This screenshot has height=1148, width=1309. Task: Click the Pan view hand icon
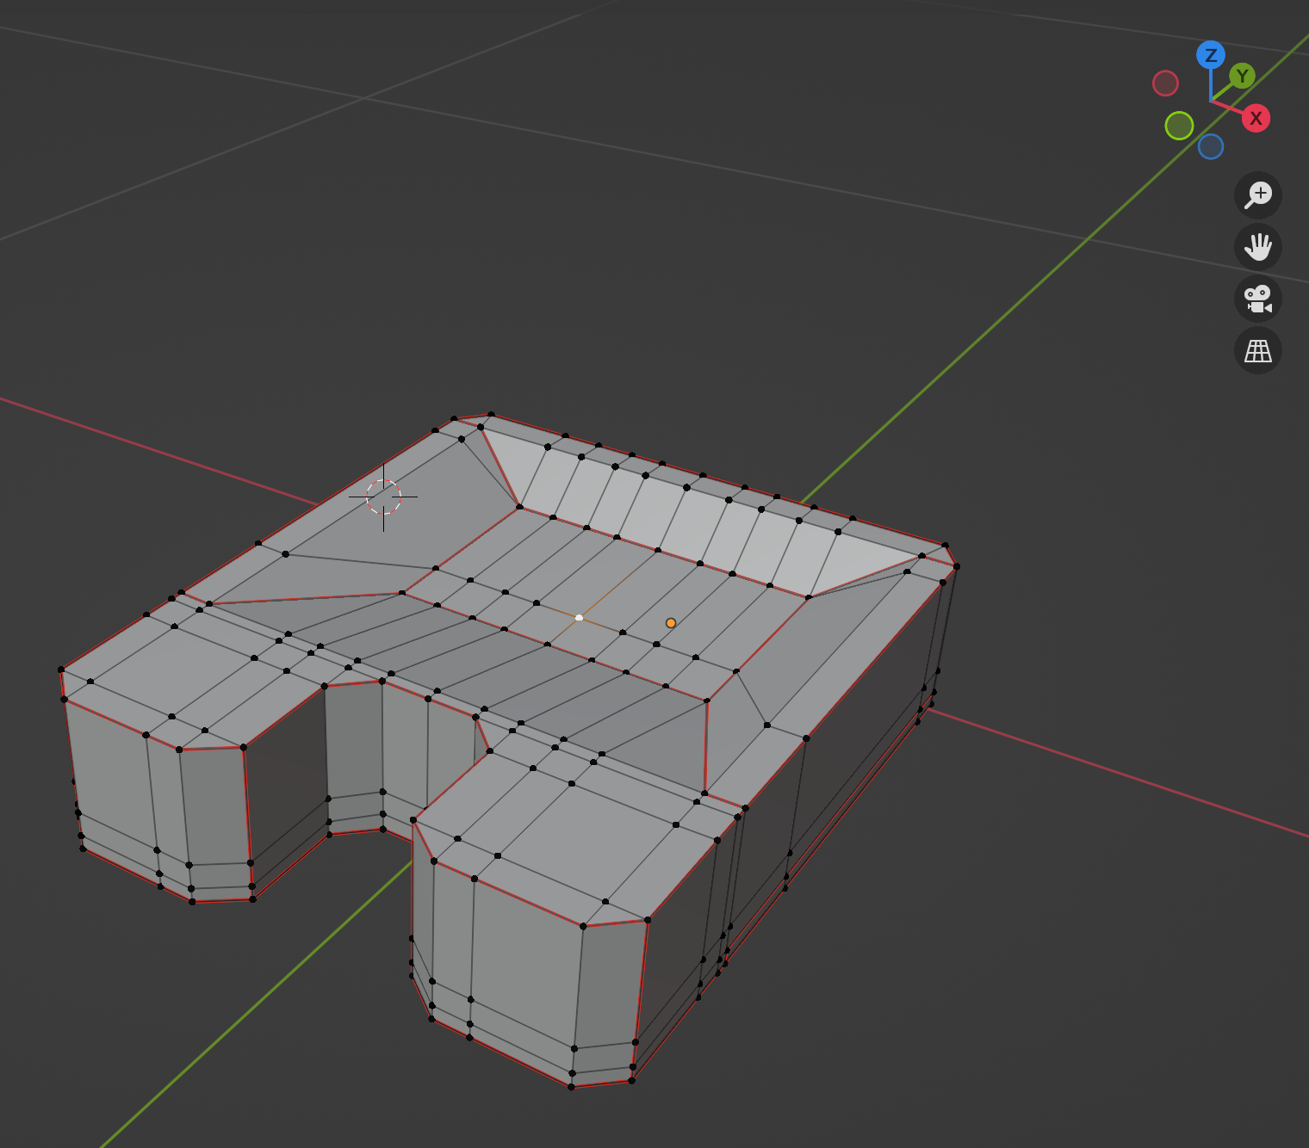[1258, 247]
